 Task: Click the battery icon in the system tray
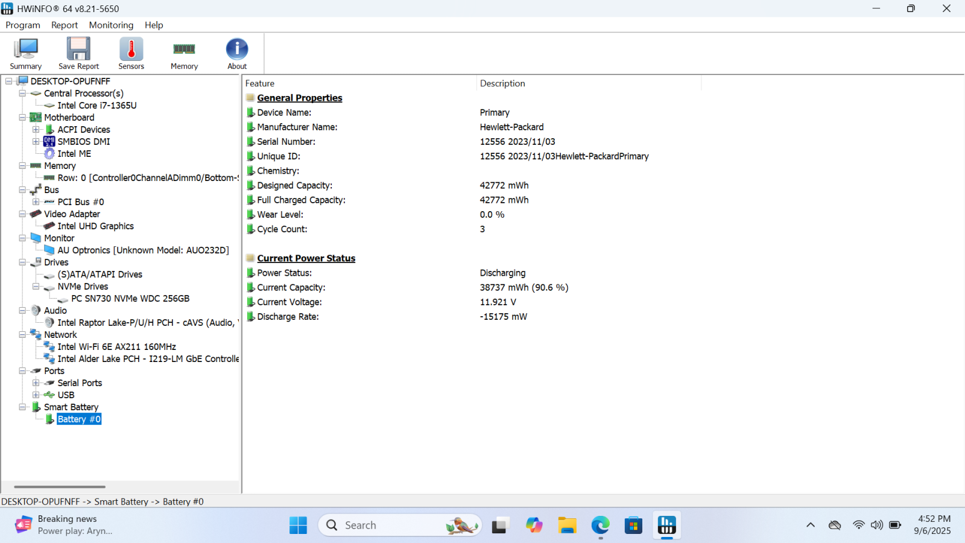894,525
